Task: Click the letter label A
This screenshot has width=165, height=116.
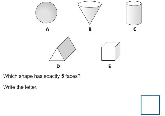Action: pyautogui.click(x=47, y=29)
